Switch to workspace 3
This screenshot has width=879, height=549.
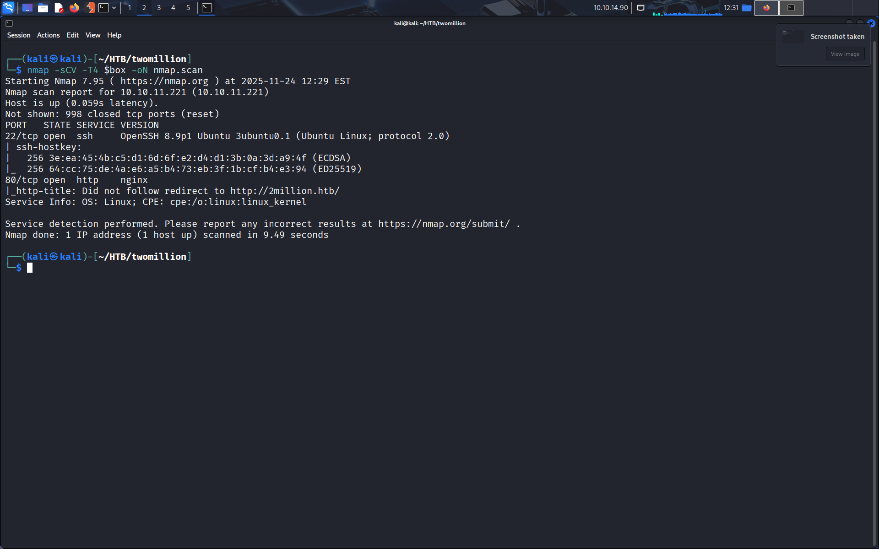159,7
